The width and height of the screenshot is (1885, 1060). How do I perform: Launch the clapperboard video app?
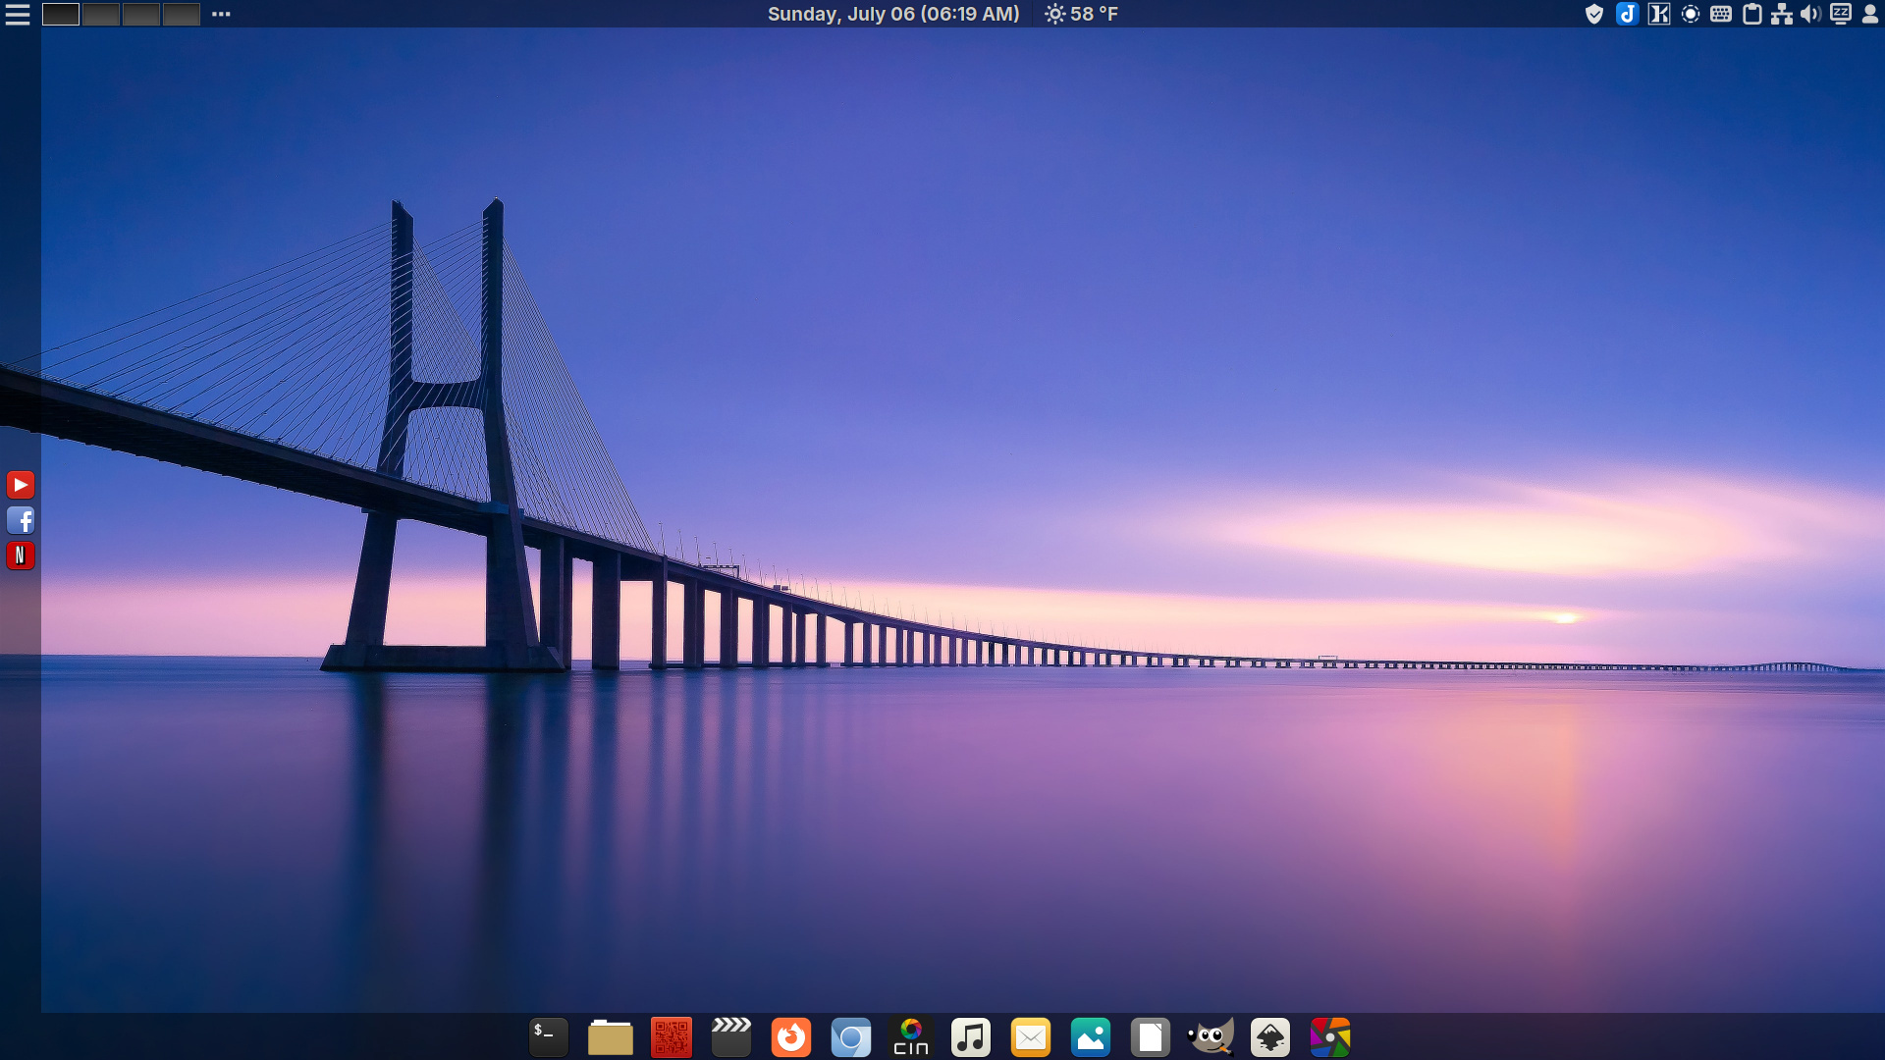point(731,1037)
